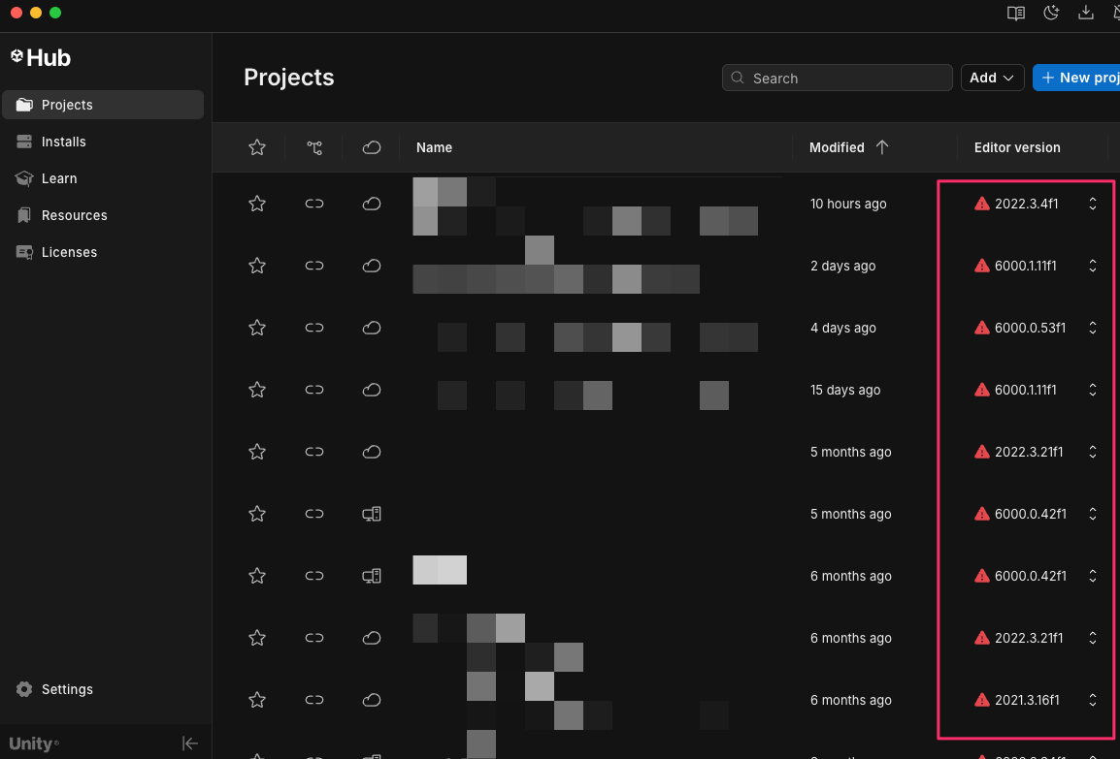
Task: Click inside the Search projects field
Action: tap(837, 77)
